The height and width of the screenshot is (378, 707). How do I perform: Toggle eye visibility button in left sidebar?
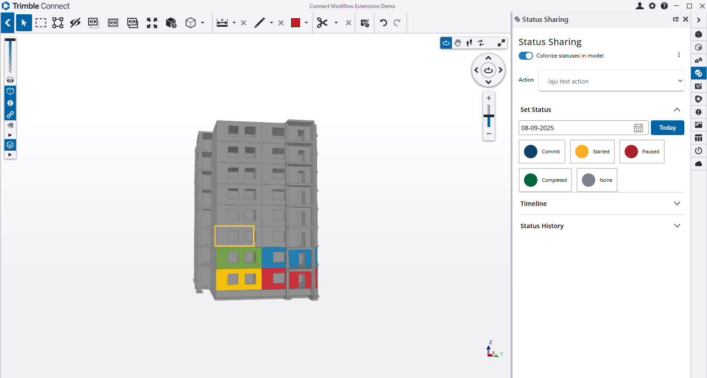(10, 80)
